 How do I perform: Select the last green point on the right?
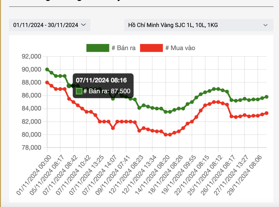(266, 97)
